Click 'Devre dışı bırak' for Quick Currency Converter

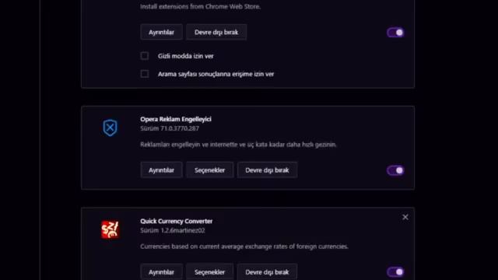point(267,271)
